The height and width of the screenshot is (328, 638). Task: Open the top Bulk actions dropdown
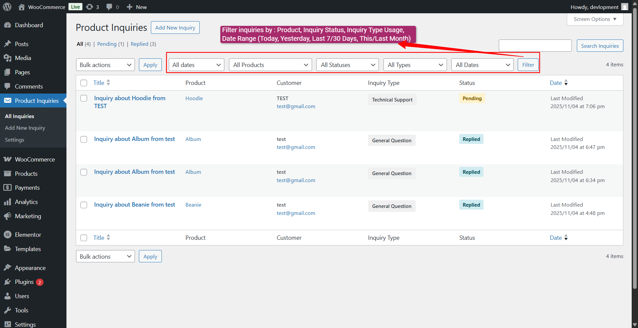coord(105,65)
